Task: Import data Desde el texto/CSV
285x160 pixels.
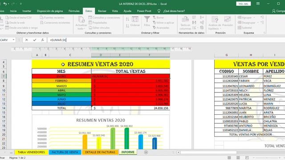Action: click(19, 18)
